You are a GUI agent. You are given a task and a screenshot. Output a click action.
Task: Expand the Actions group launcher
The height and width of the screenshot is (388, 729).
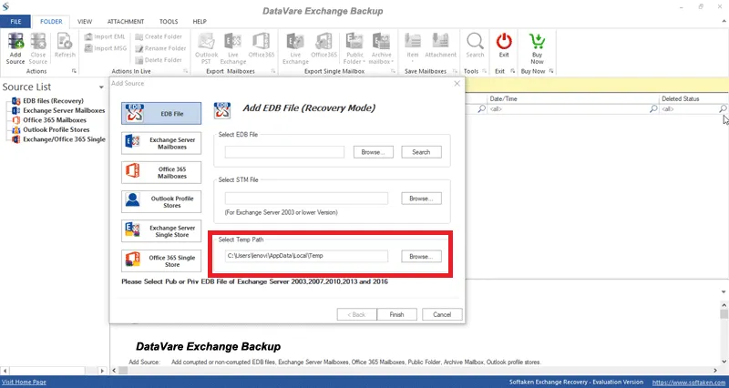[74, 71]
